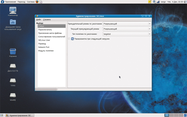Open the clock showing Чтв, 4 Дек, 22:25

[x=175, y=2]
